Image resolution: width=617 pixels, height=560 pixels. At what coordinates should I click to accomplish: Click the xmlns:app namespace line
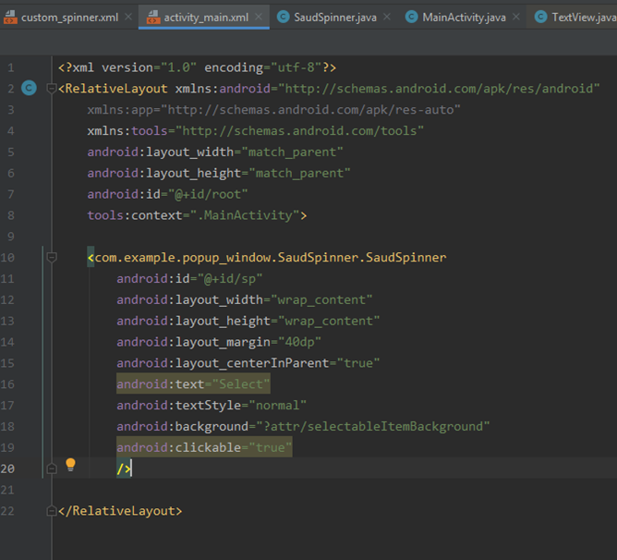273,109
